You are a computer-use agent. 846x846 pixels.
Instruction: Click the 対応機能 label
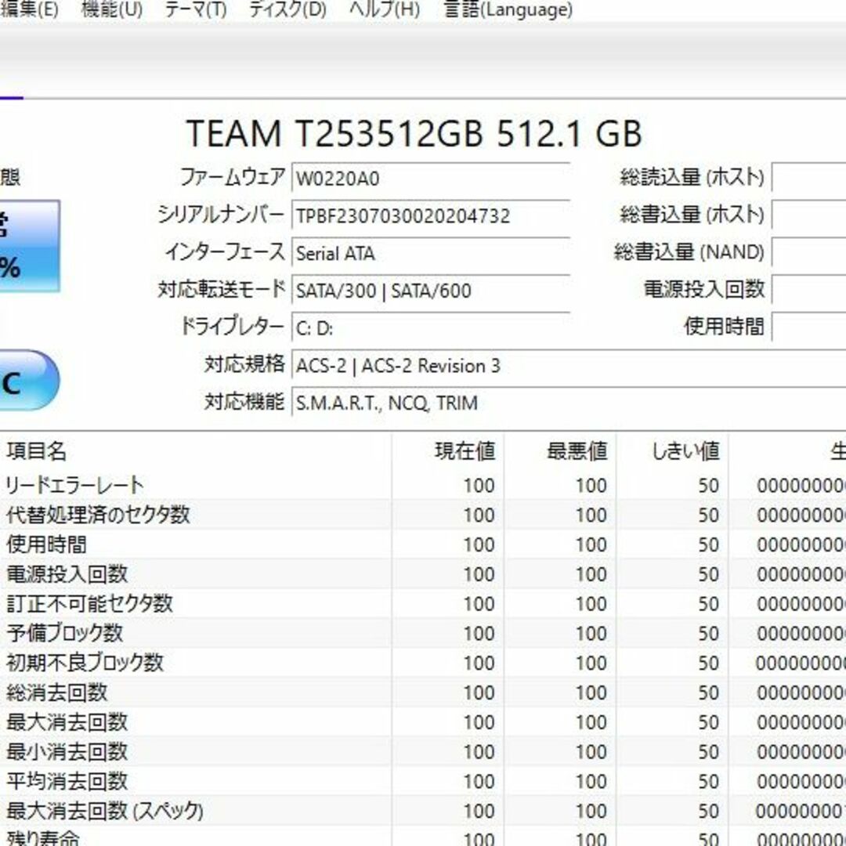(x=244, y=402)
